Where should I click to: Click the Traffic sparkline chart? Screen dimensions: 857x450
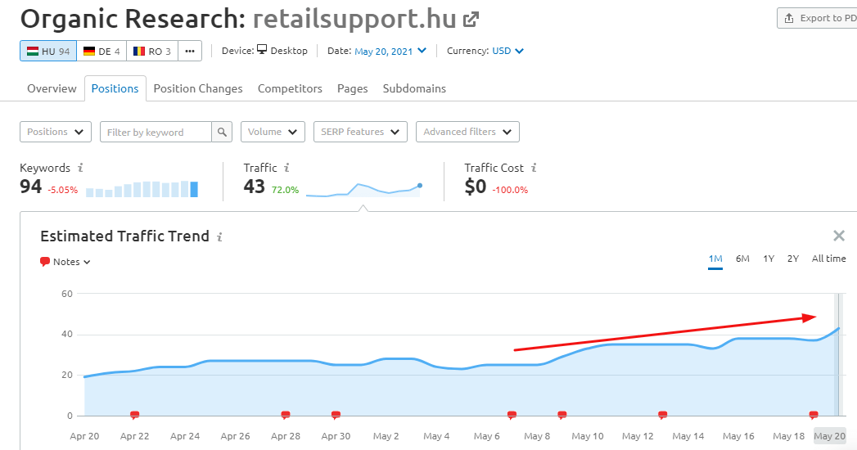[364, 190]
